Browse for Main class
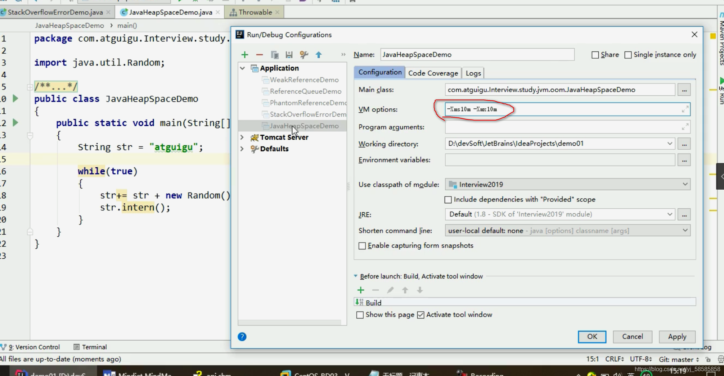Image resolution: width=724 pixels, height=376 pixels. (684, 90)
